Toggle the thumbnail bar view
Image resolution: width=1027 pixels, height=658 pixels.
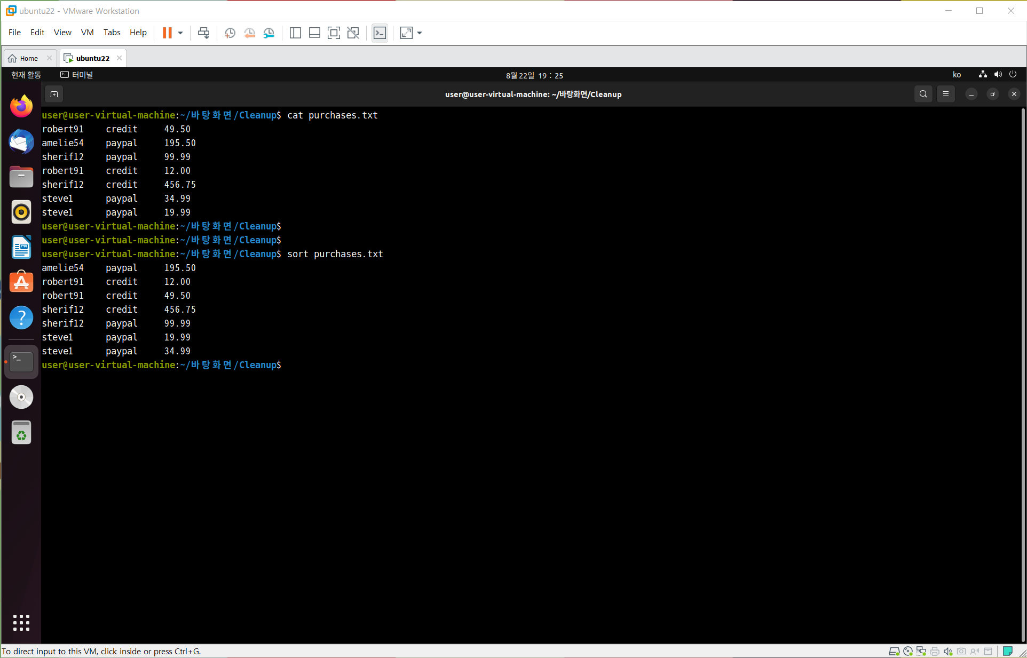(314, 33)
